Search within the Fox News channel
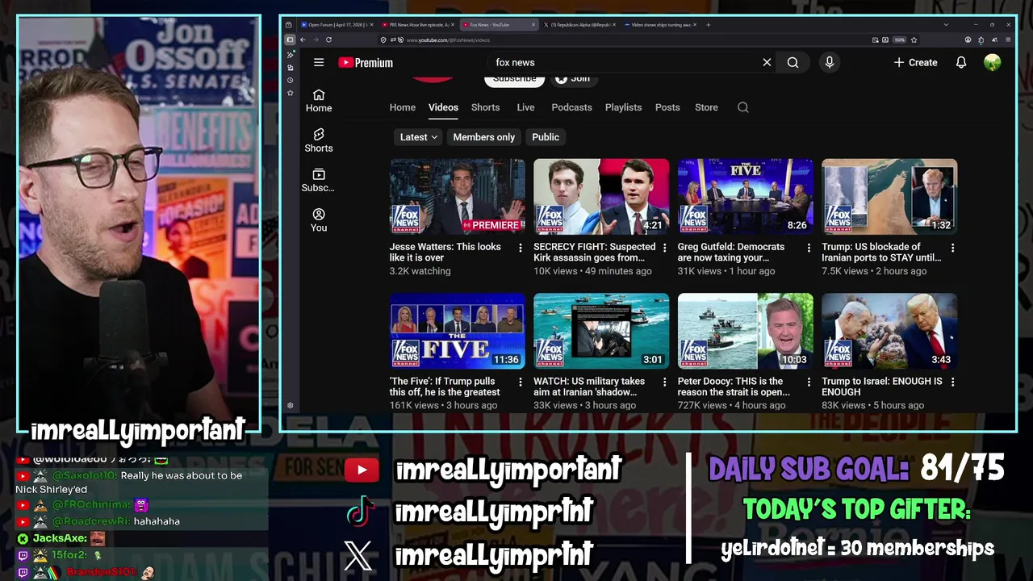 click(743, 107)
